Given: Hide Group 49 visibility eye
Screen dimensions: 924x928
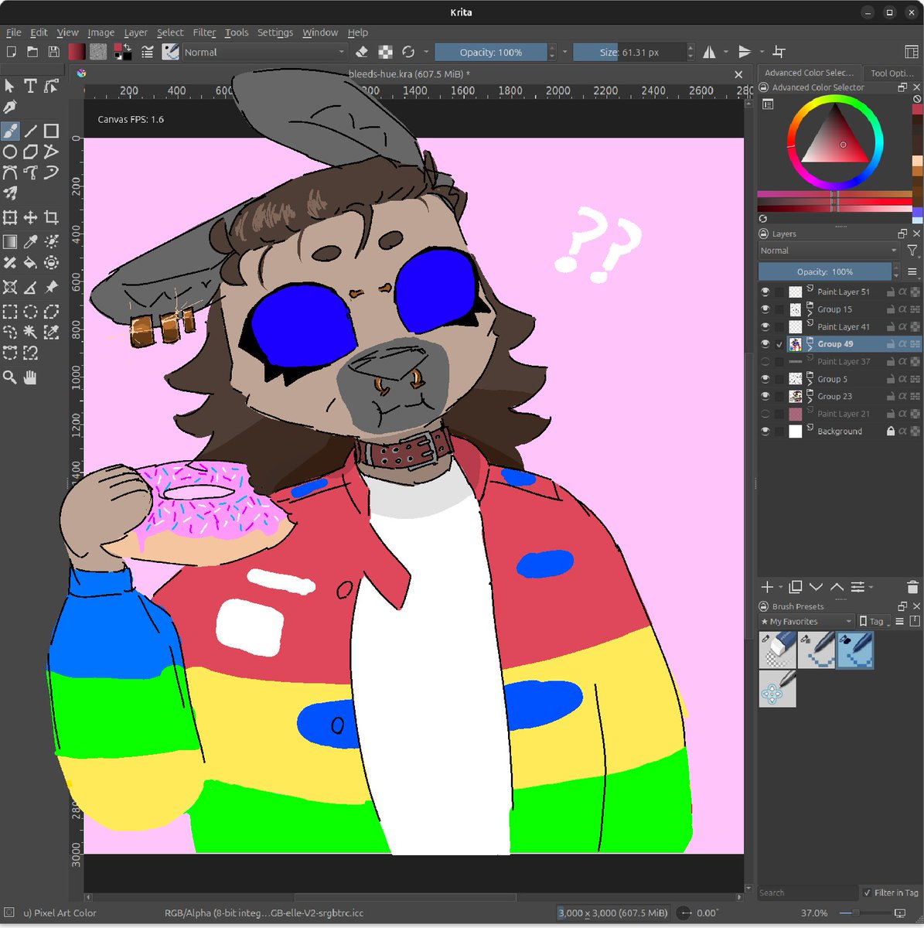Looking at the screenshot, I should point(765,343).
